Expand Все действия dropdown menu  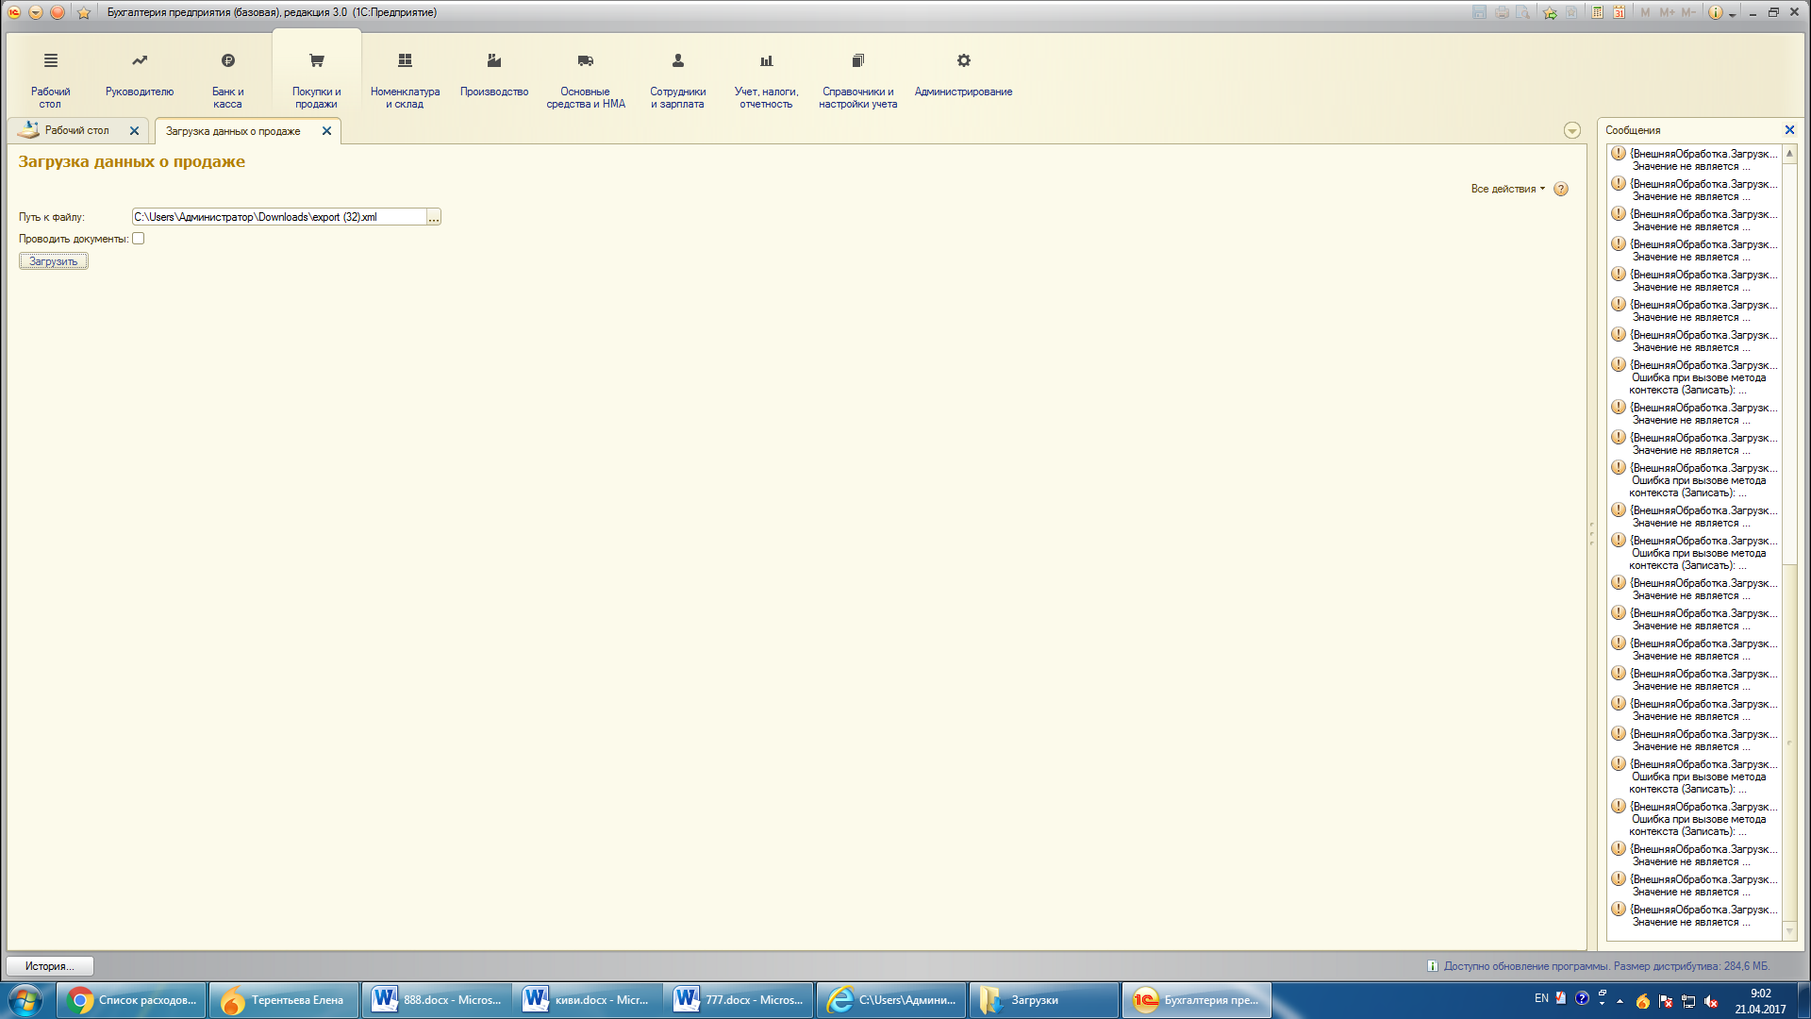(x=1507, y=189)
